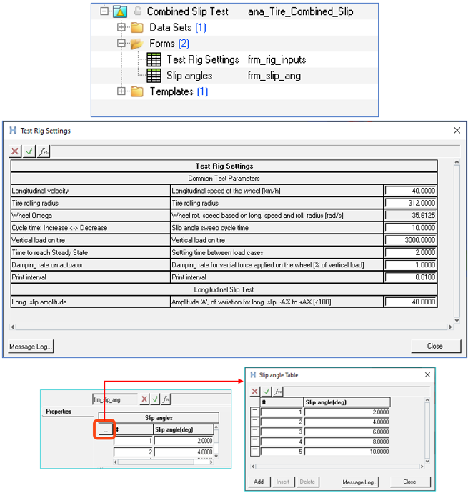Open Message Log in Test Rig Settings

[x=31, y=346]
